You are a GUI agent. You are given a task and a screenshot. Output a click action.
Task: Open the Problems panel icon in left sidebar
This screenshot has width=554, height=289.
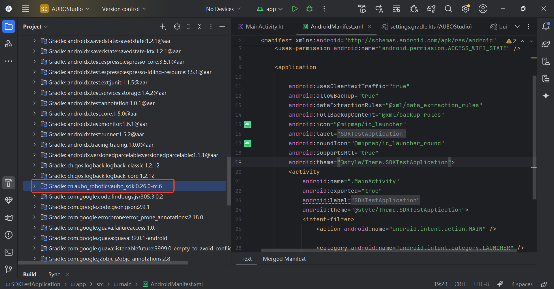tap(9, 235)
